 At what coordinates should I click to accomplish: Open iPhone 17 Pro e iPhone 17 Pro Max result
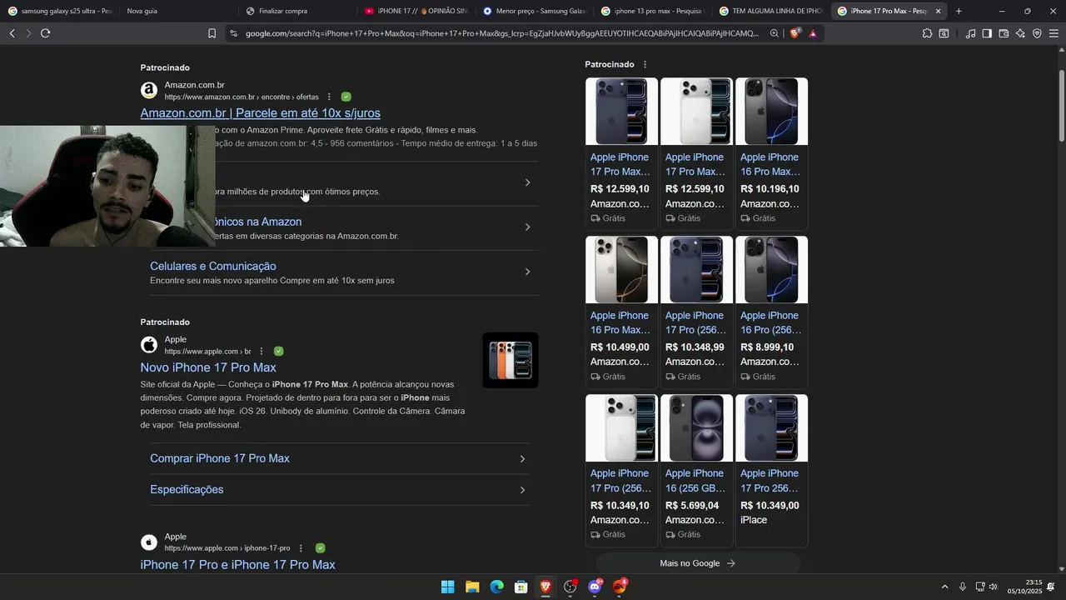pyautogui.click(x=237, y=565)
